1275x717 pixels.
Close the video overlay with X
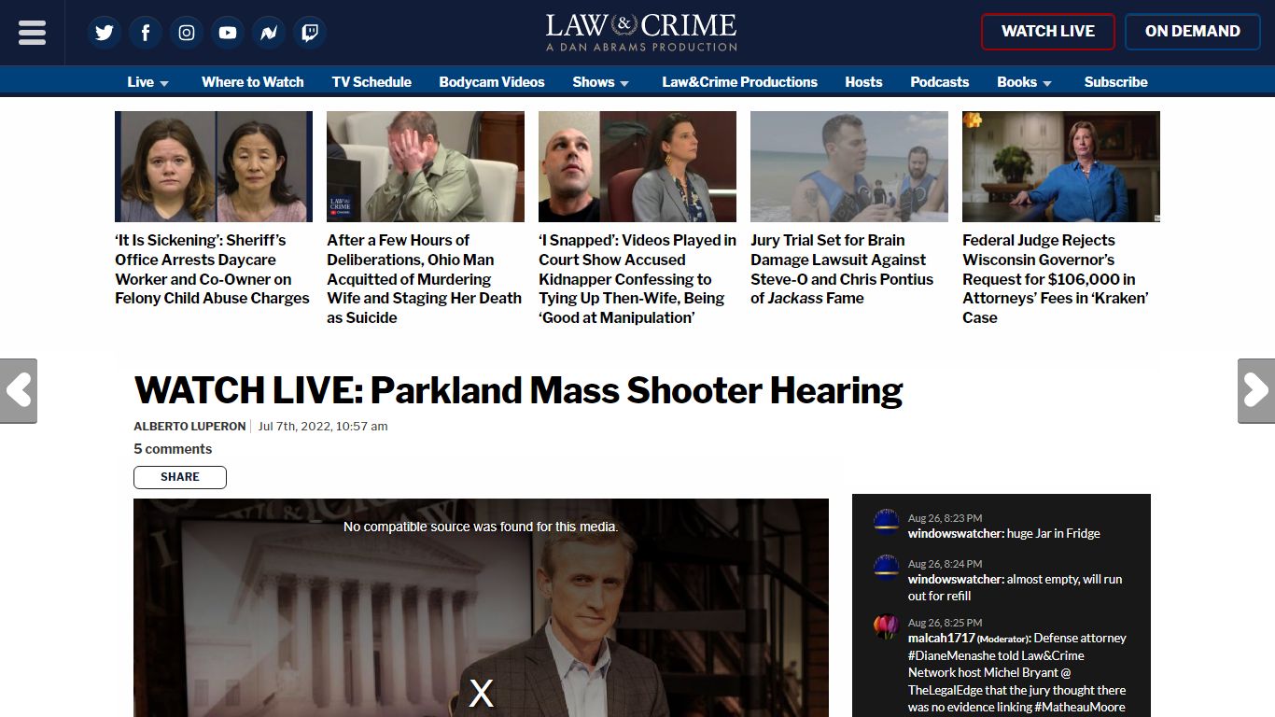click(x=481, y=693)
